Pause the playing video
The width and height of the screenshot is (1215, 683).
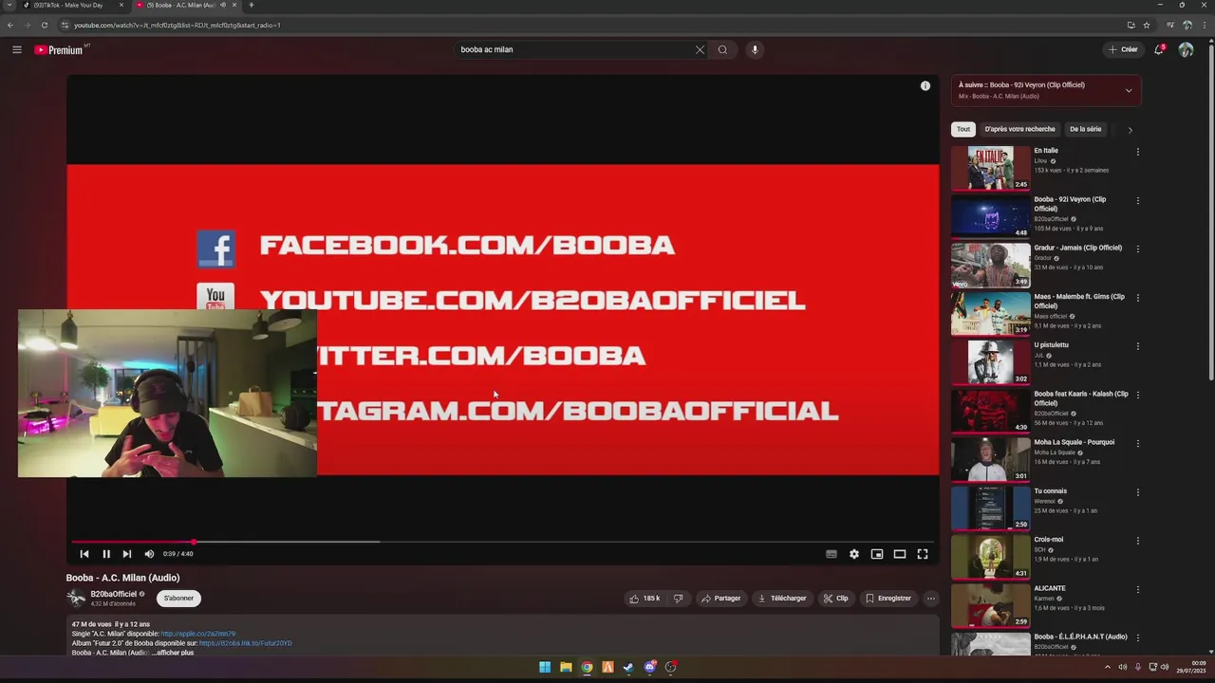[106, 554]
